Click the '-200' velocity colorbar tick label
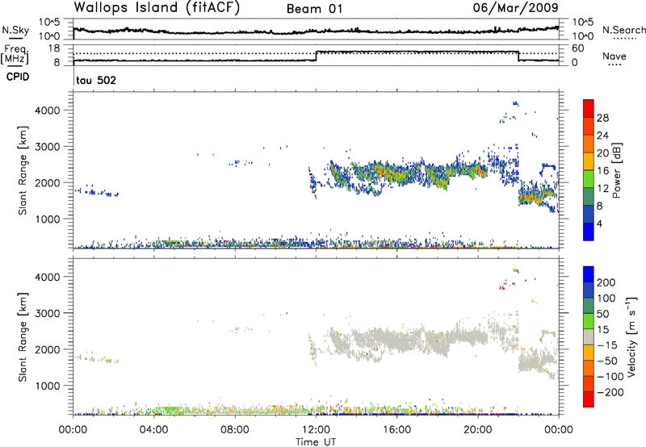 point(610,392)
